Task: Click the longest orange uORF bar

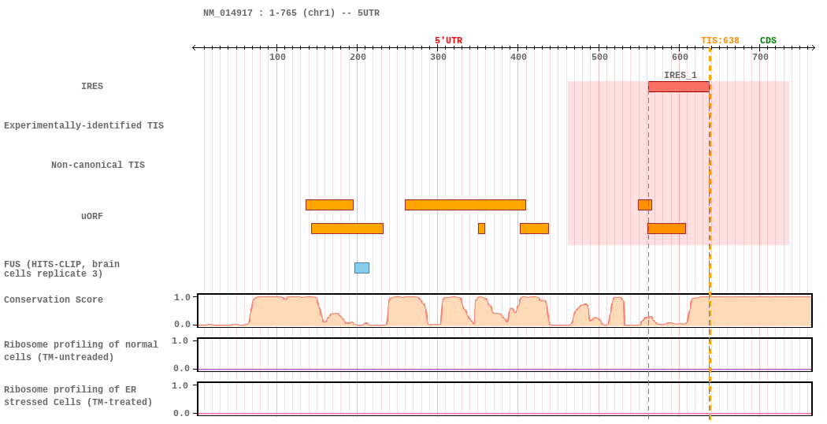Action: point(465,205)
